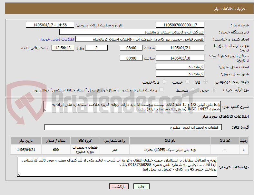This screenshot has width=254, height=195.
Task: Select the جزیی purchase type radio
Action: (214, 89)
